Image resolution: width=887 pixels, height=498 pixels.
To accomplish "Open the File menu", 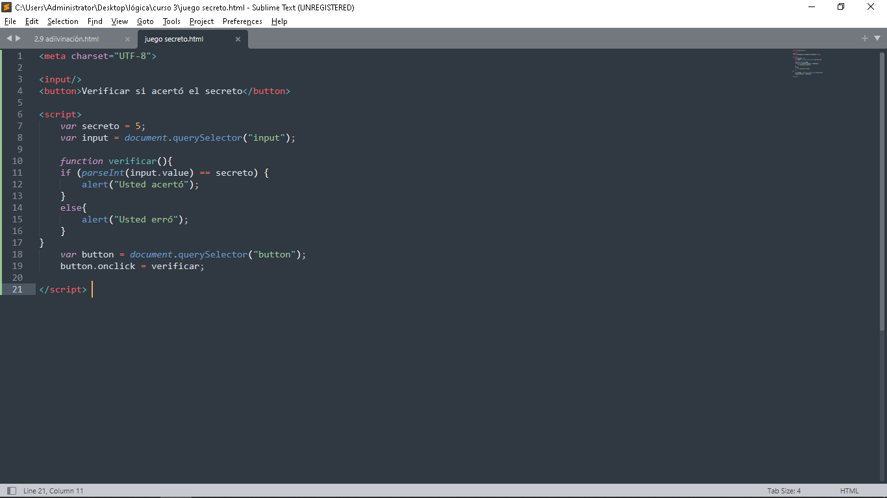I will pos(10,21).
